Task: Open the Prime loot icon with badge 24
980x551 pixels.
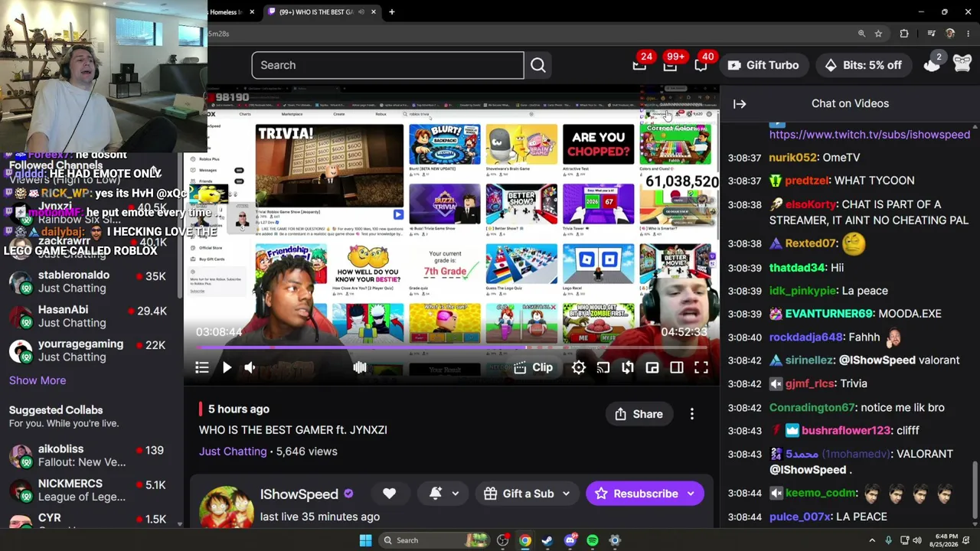Action: 640,64
